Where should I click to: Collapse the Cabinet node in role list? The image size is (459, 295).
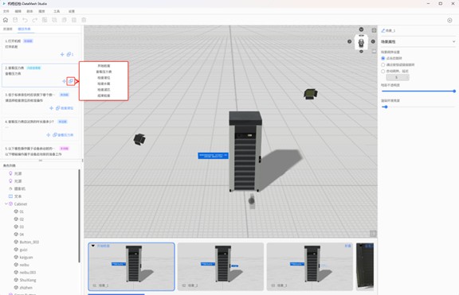(6, 204)
